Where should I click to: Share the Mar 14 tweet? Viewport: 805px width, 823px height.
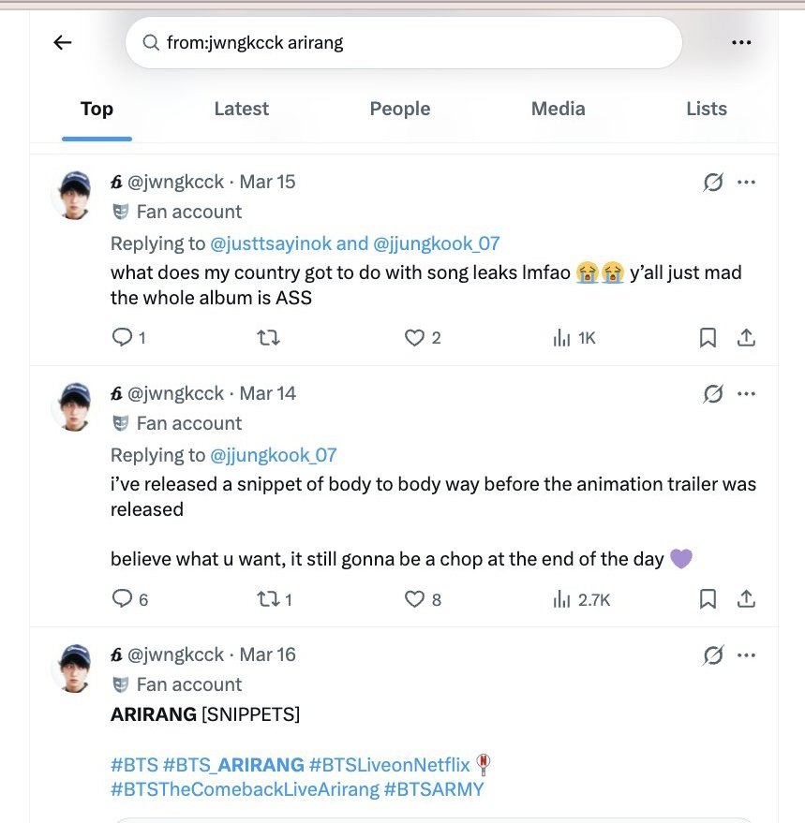[746, 598]
